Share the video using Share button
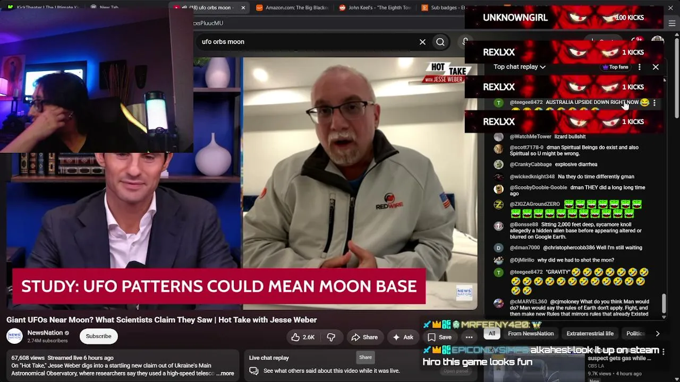Image resolution: width=680 pixels, height=382 pixels. pyautogui.click(x=364, y=337)
